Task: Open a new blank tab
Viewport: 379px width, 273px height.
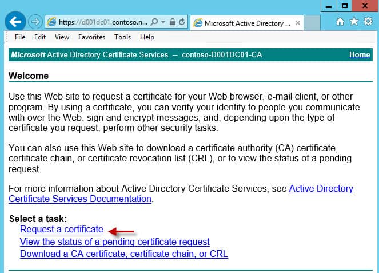Action: [x=312, y=23]
